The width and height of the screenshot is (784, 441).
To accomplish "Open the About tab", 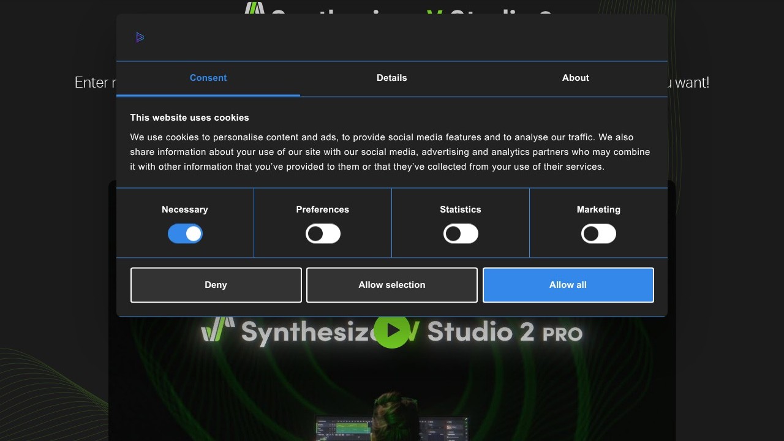I will click(x=576, y=78).
